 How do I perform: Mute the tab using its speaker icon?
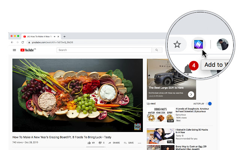[x=55, y=37]
